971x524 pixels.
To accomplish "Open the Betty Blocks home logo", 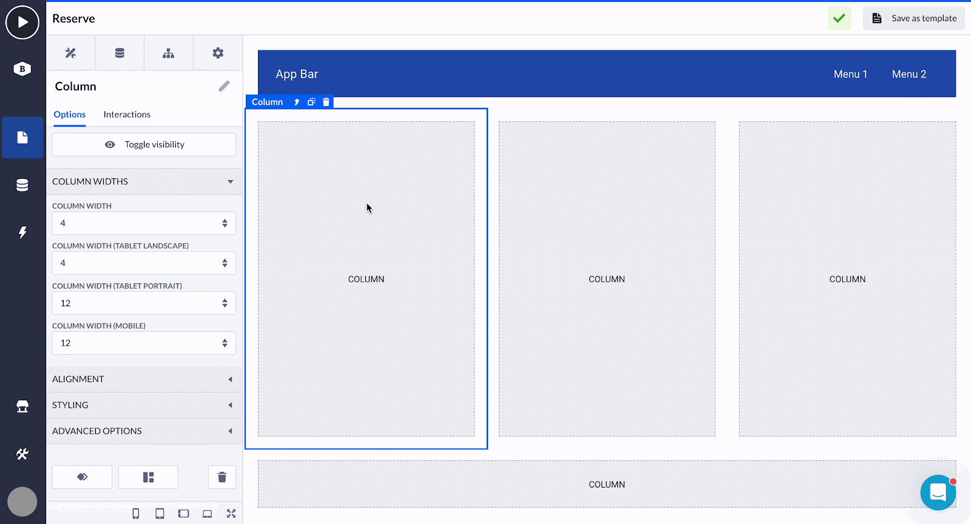I will click(22, 69).
